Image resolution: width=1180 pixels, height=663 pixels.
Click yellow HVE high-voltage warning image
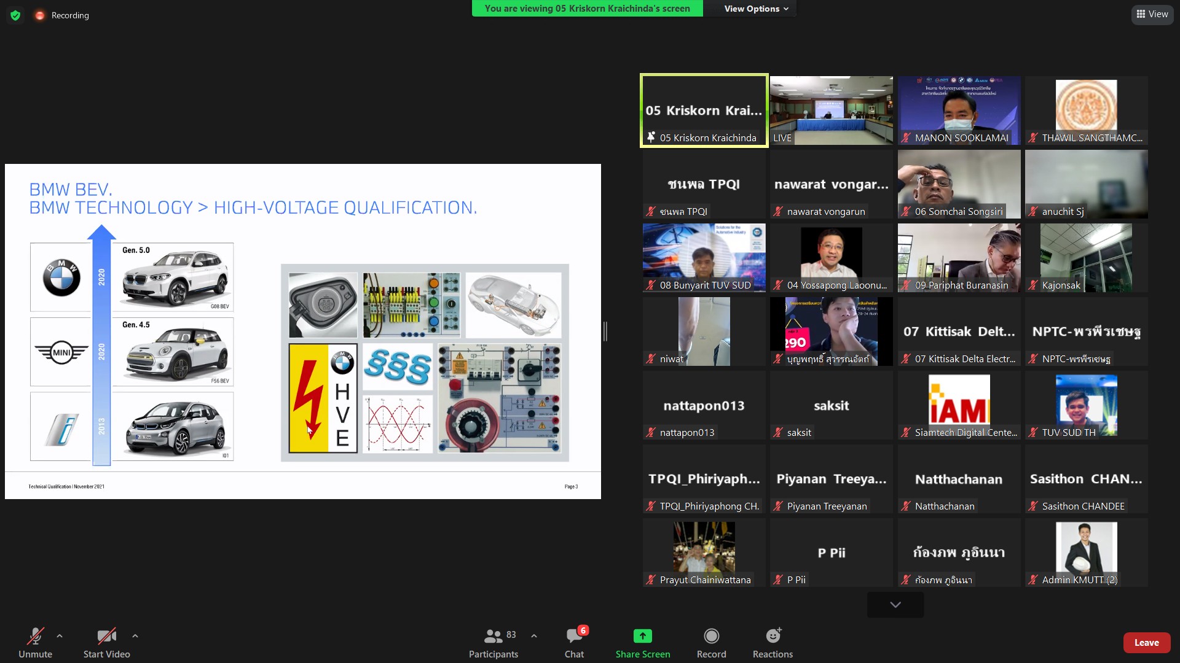(x=323, y=398)
